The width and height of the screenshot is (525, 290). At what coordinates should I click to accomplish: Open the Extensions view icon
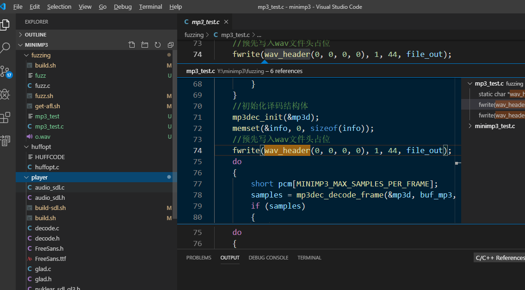point(6,118)
